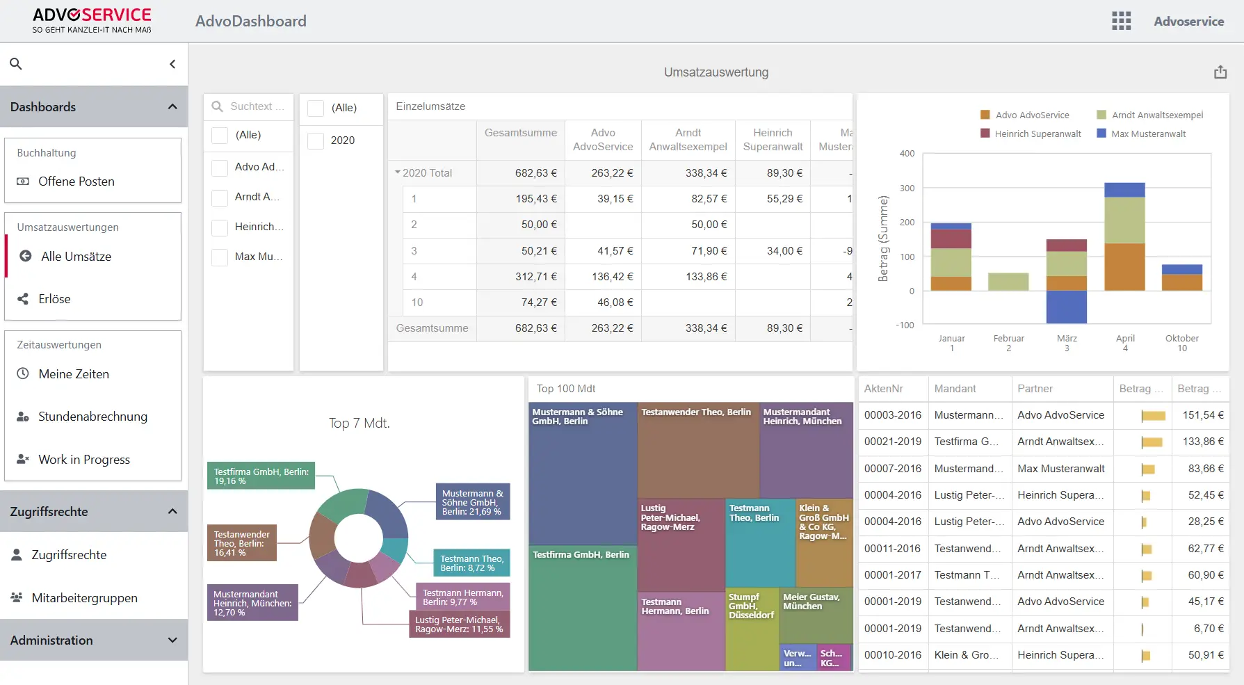Image resolution: width=1244 pixels, height=685 pixels.
Task: Collapse the 2020 Total row in Einzelumsätze
Action: pos(398,172)
